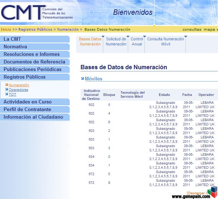
Task: Select Documentos de Referencia in sidebar
Action: pos(35,62)
